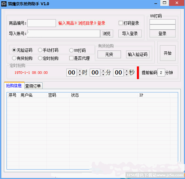Start the purchase with 开始 button
The width and height of the screenshot is (185, 179).
point(167,53)
